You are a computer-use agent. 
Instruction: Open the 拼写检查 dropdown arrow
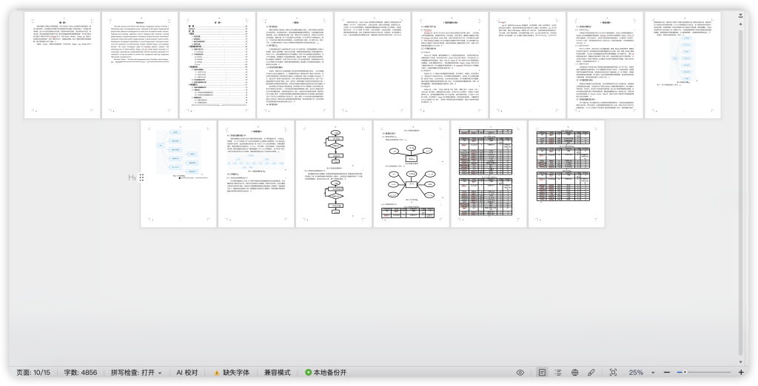pyautogui.click(x=160, y=373)
